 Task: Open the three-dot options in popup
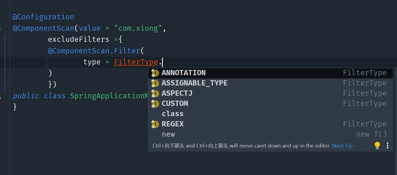(x=388, y=145)
